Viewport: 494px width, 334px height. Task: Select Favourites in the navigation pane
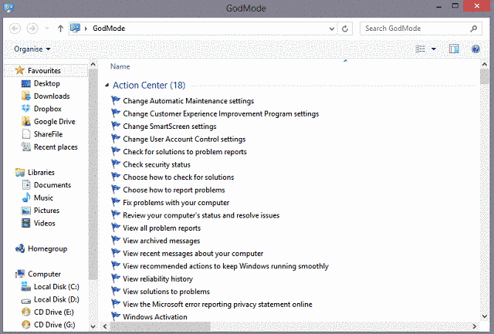click(x=44, y=70)
